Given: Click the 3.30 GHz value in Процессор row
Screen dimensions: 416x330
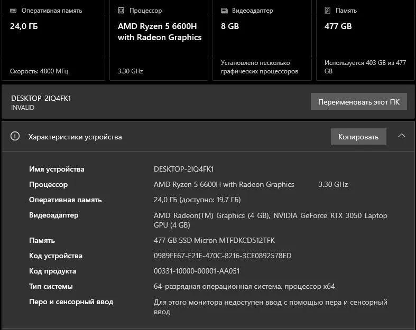Looking at the screenshot, I should [x=333, y=184].
